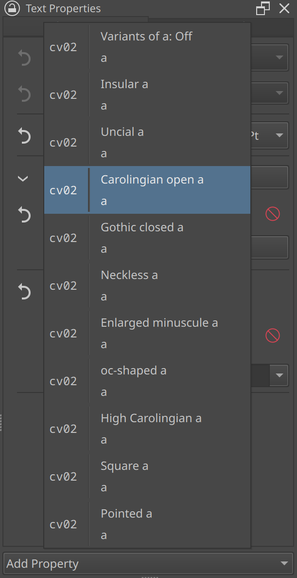
Task: Choose High Carolingian a option
Action: tap(147, 429)
